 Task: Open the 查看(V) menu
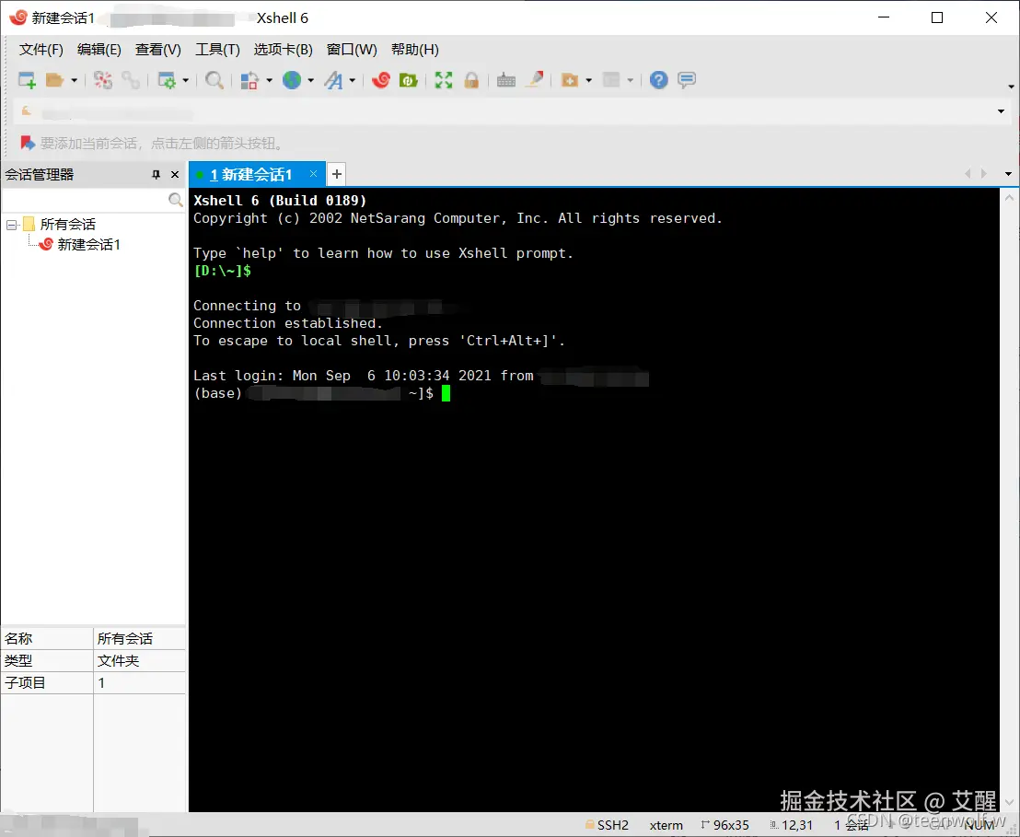[158, 50]
